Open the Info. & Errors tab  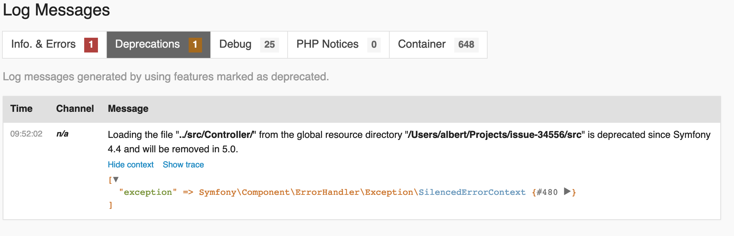[x=44, y=45]
